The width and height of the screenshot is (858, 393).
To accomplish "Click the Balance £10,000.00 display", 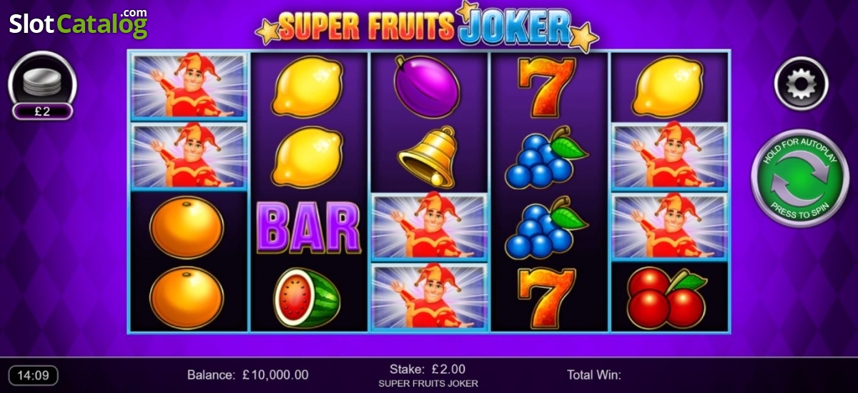I will (x=247, y=375).
